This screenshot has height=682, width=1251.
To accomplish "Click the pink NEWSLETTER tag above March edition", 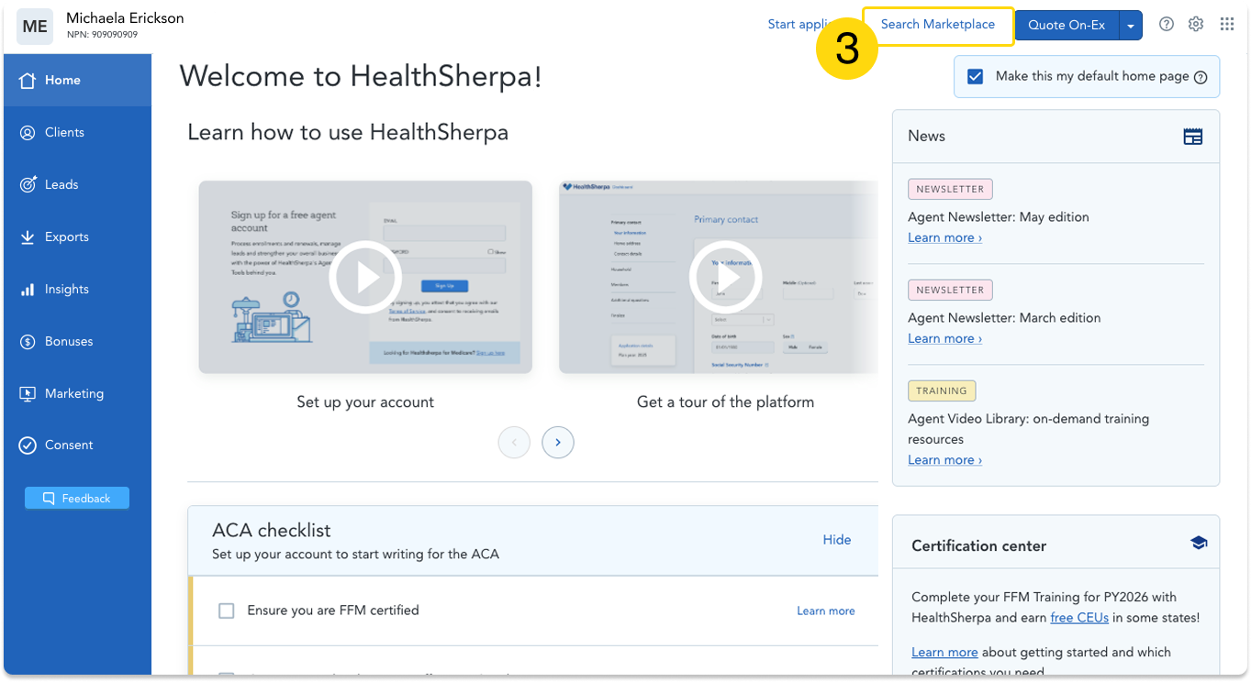I will coord(950,291).
